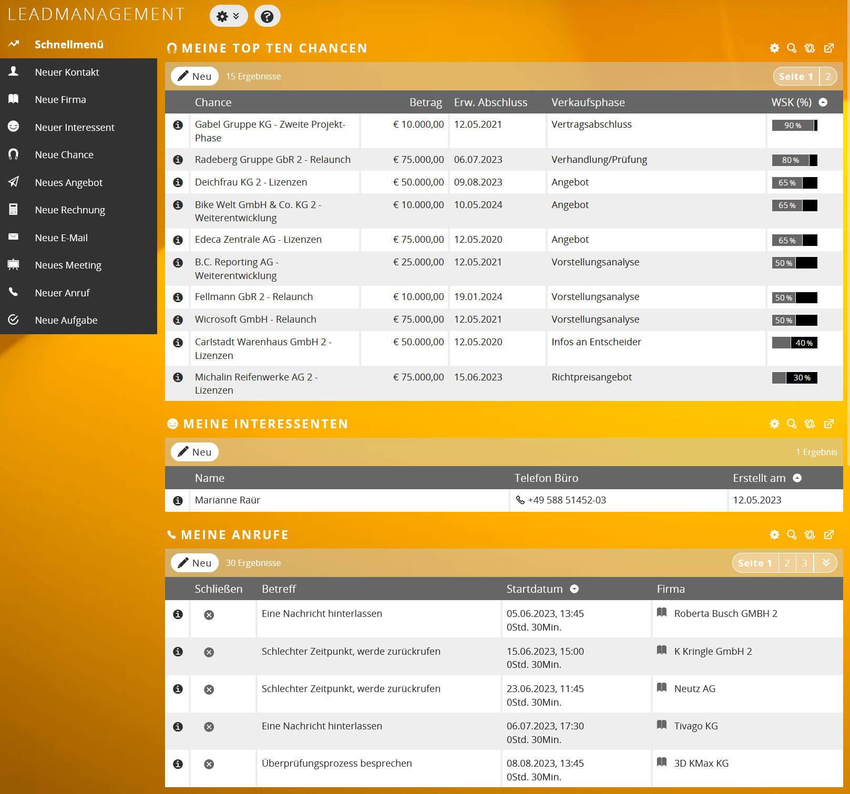Show info for B.C. Reporting AG row
This screenshot has width=850, height=794.
178,263
